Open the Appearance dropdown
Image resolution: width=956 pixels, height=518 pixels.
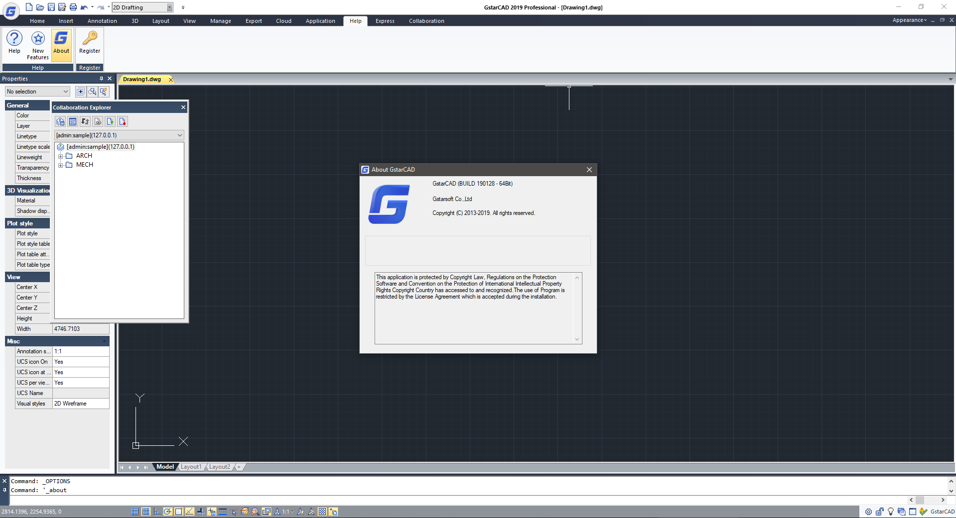coord(910,20)
